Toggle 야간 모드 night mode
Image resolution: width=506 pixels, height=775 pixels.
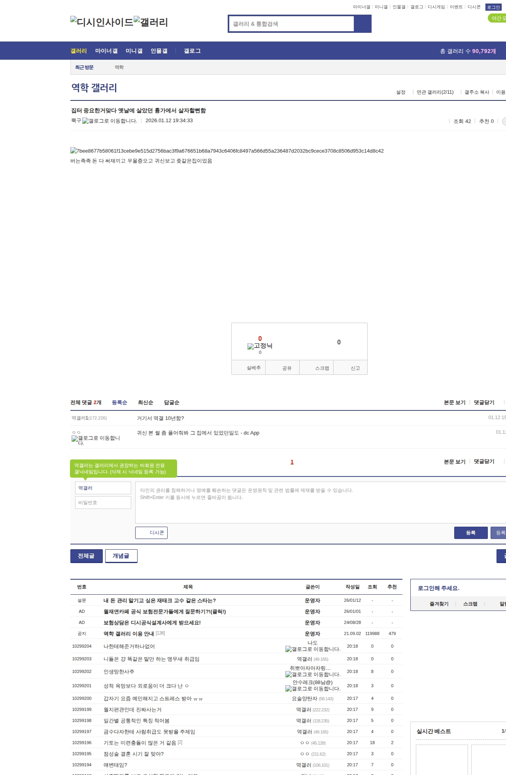click(x=497, y=18)
